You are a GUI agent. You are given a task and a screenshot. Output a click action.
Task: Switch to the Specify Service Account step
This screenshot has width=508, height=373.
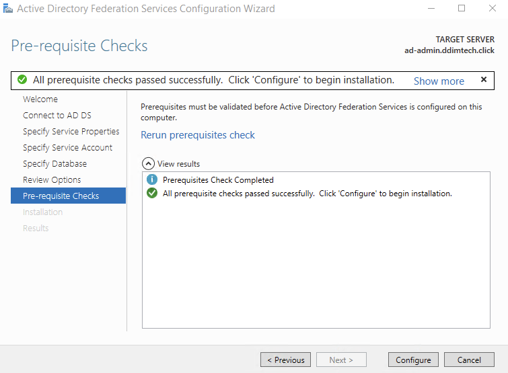point(67,147)
